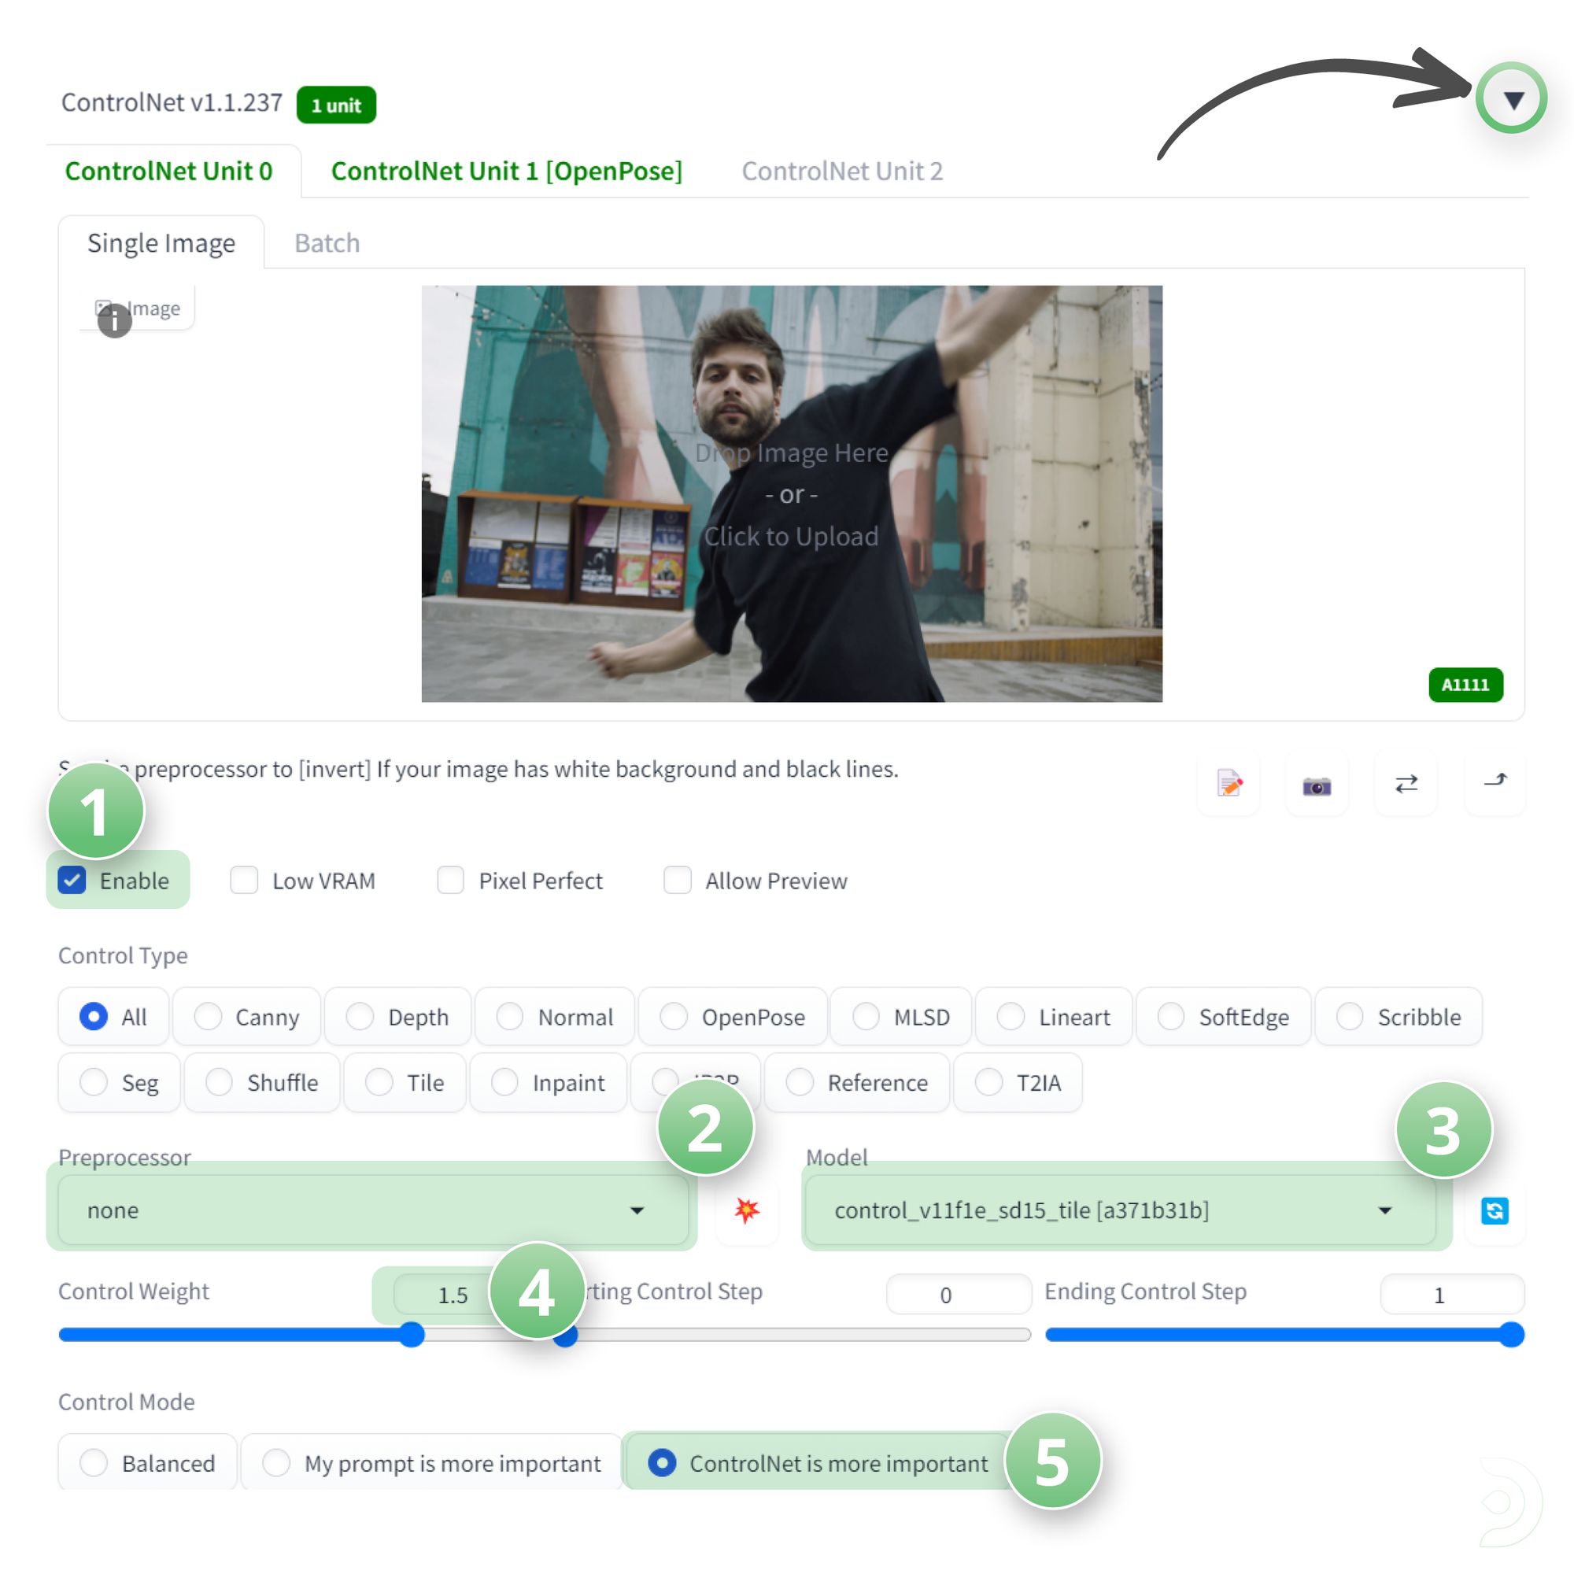Image resolution: width=1574 pixels, height=1574 pixels.
Task: Open the webcam camera icon
Action: (1317, 785)
